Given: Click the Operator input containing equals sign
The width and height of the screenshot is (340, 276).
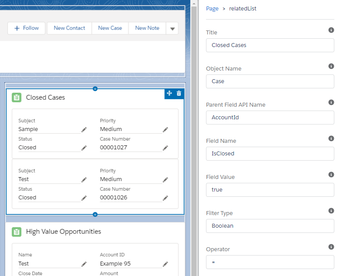Looking at the screenshot, I should [270, 262].
